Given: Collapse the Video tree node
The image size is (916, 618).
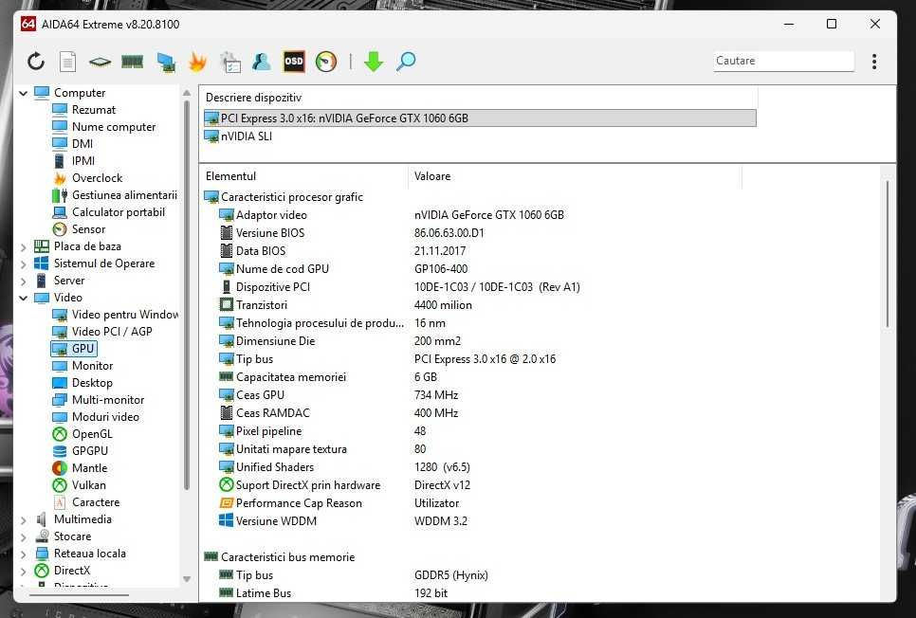Looking at the screenshot, I should (x=24, y=298).
